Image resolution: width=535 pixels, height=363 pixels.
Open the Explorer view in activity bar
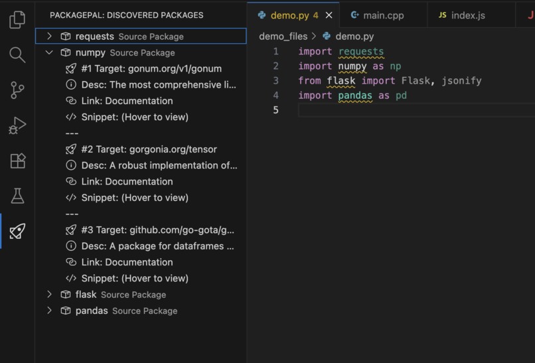[x=17, y=19]
